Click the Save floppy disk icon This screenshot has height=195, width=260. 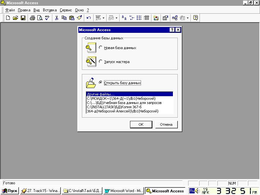(x=23, y=18)
